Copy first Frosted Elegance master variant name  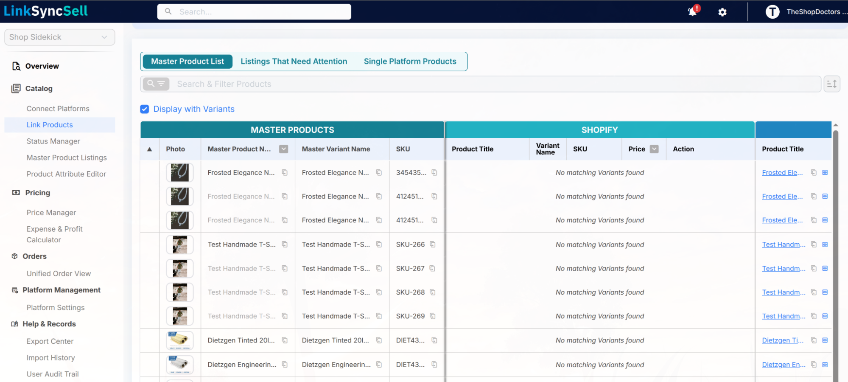click(x=379, y=173)
